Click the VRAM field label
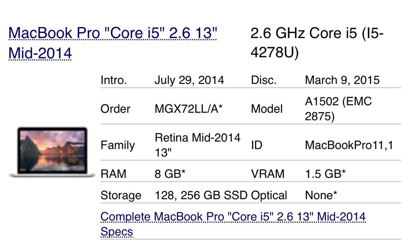 (268, 174)
